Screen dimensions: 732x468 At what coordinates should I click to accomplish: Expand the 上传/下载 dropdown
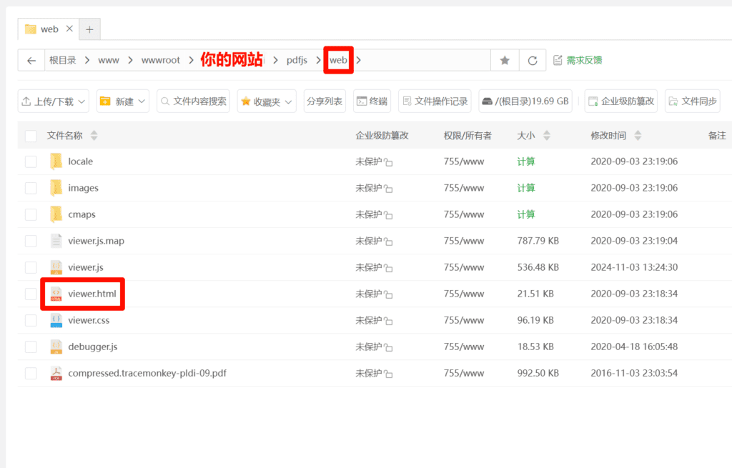52,101
